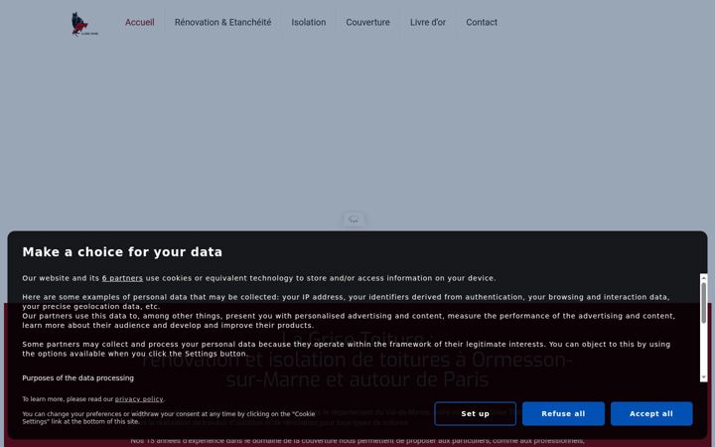Click the La Grise Toiture logo
This screenshot has height=447, width=715.
(84, 24)
